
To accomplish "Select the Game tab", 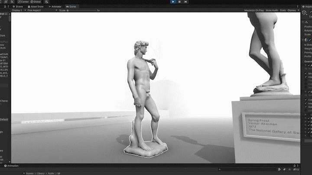I will tap(71, 6).
